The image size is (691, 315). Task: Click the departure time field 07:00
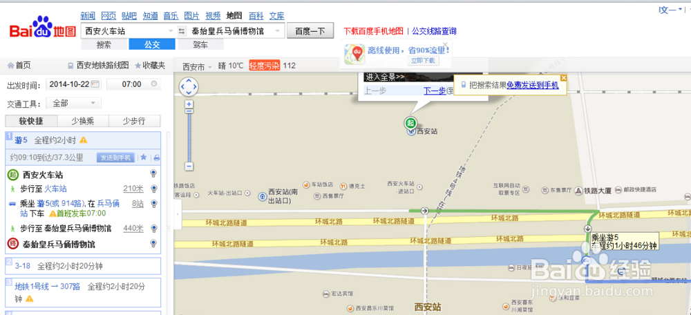(133, 84)
